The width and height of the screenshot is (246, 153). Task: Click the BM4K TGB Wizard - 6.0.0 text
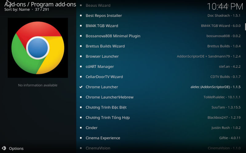click(x=221, y=26)
